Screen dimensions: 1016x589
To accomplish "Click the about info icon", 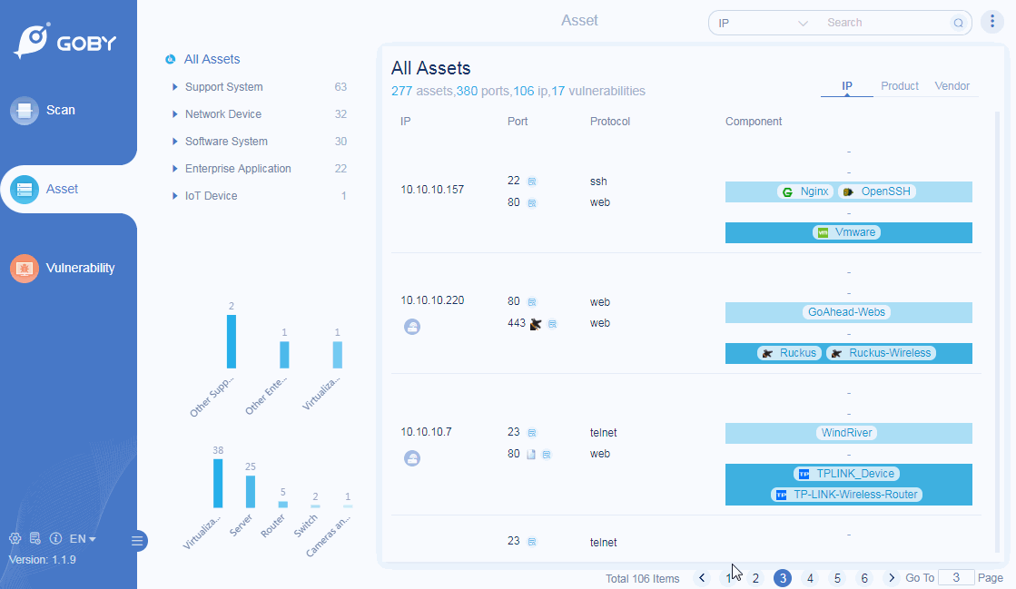I will point(55,539).
